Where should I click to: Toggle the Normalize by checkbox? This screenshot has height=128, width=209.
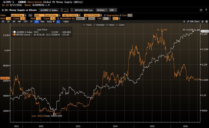(x=58, y=18)
